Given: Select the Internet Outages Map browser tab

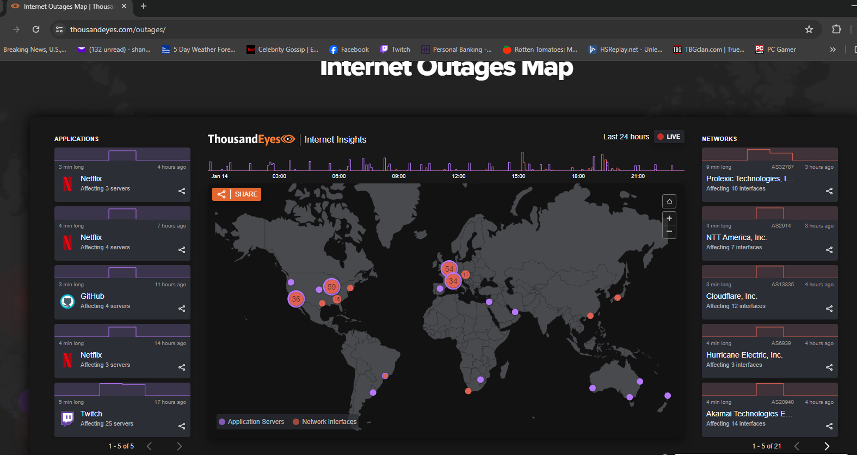Looking at the screenshot, I should [69, 7].
